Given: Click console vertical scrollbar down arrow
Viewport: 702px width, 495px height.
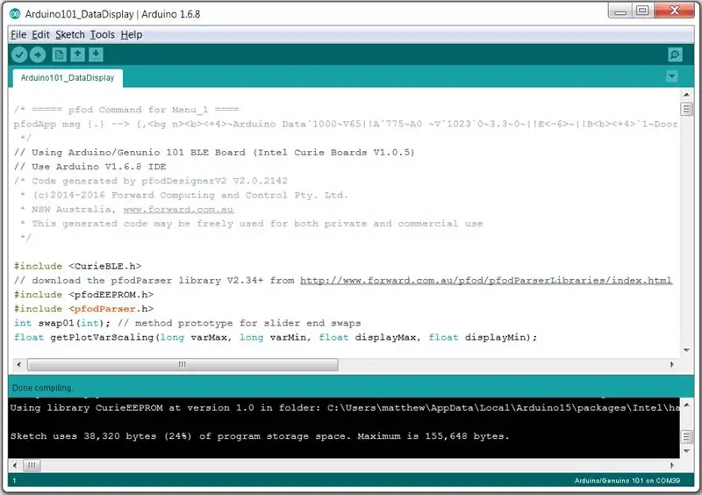Looking at the screenshot, I should click(686, 451).
